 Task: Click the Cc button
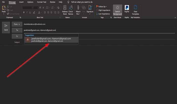[x=17, y=36]
